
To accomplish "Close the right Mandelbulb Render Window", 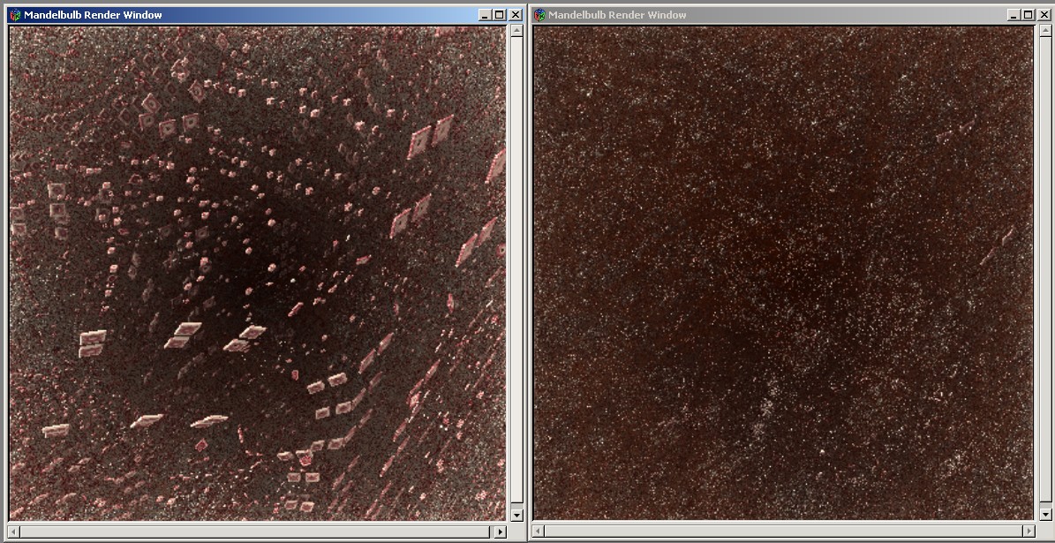I will coord(1043,15).
